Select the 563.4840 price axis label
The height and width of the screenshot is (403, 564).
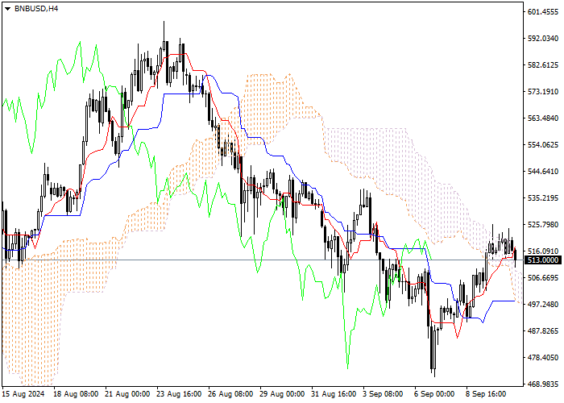pyautogui.click(x=543, y=118)
